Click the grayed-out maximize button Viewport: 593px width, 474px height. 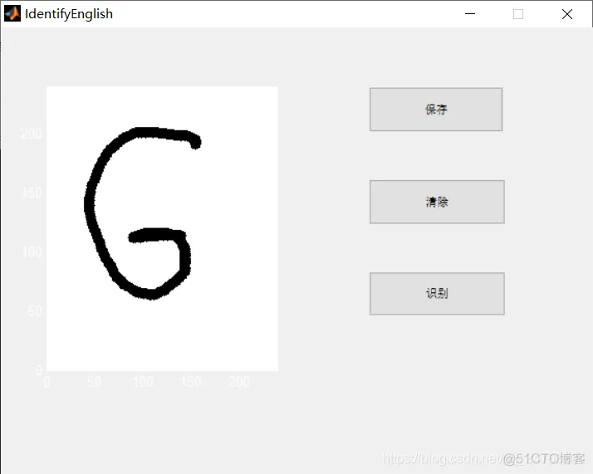click(518, 14)
